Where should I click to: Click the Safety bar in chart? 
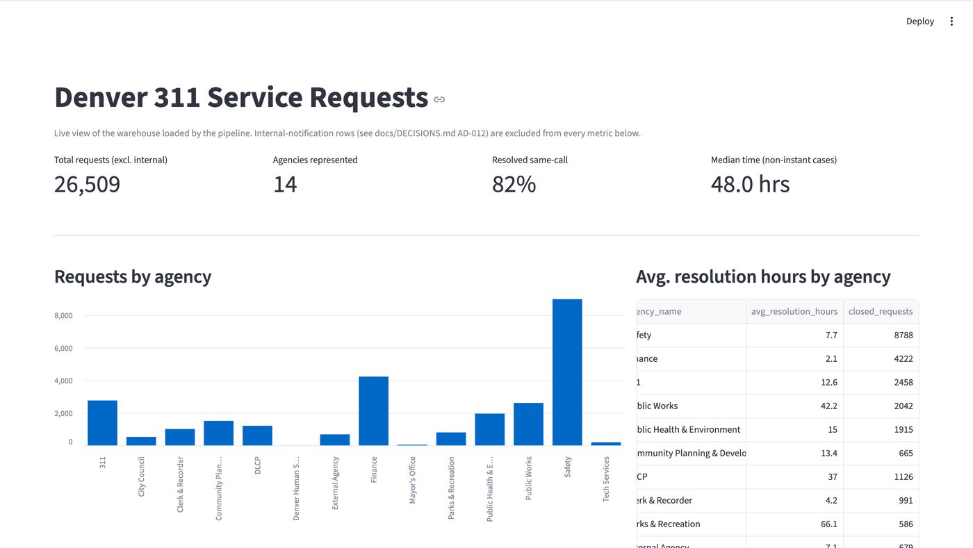567,372
